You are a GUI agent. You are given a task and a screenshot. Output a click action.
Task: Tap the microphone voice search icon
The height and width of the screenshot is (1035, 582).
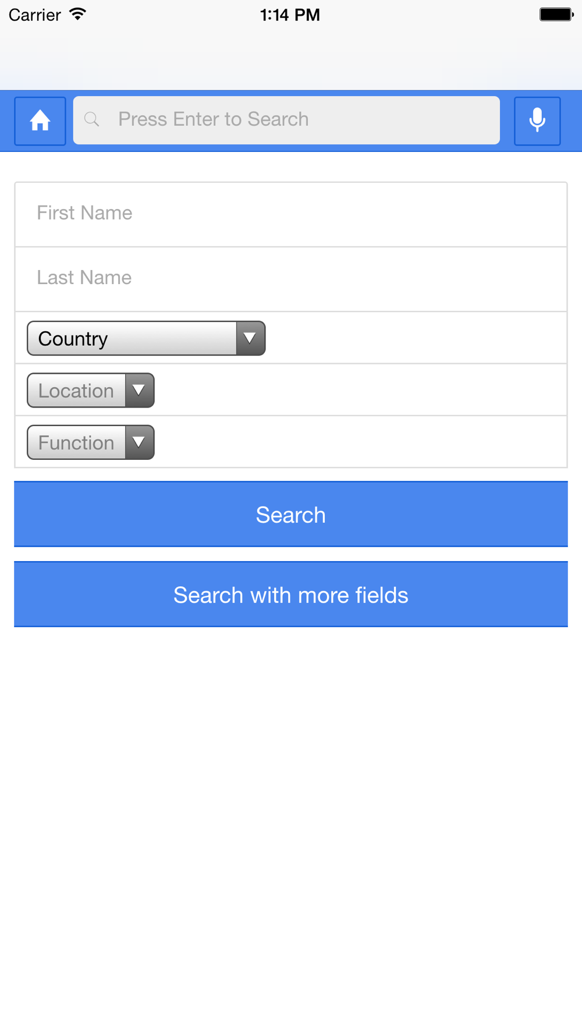[x=537, y=121]
